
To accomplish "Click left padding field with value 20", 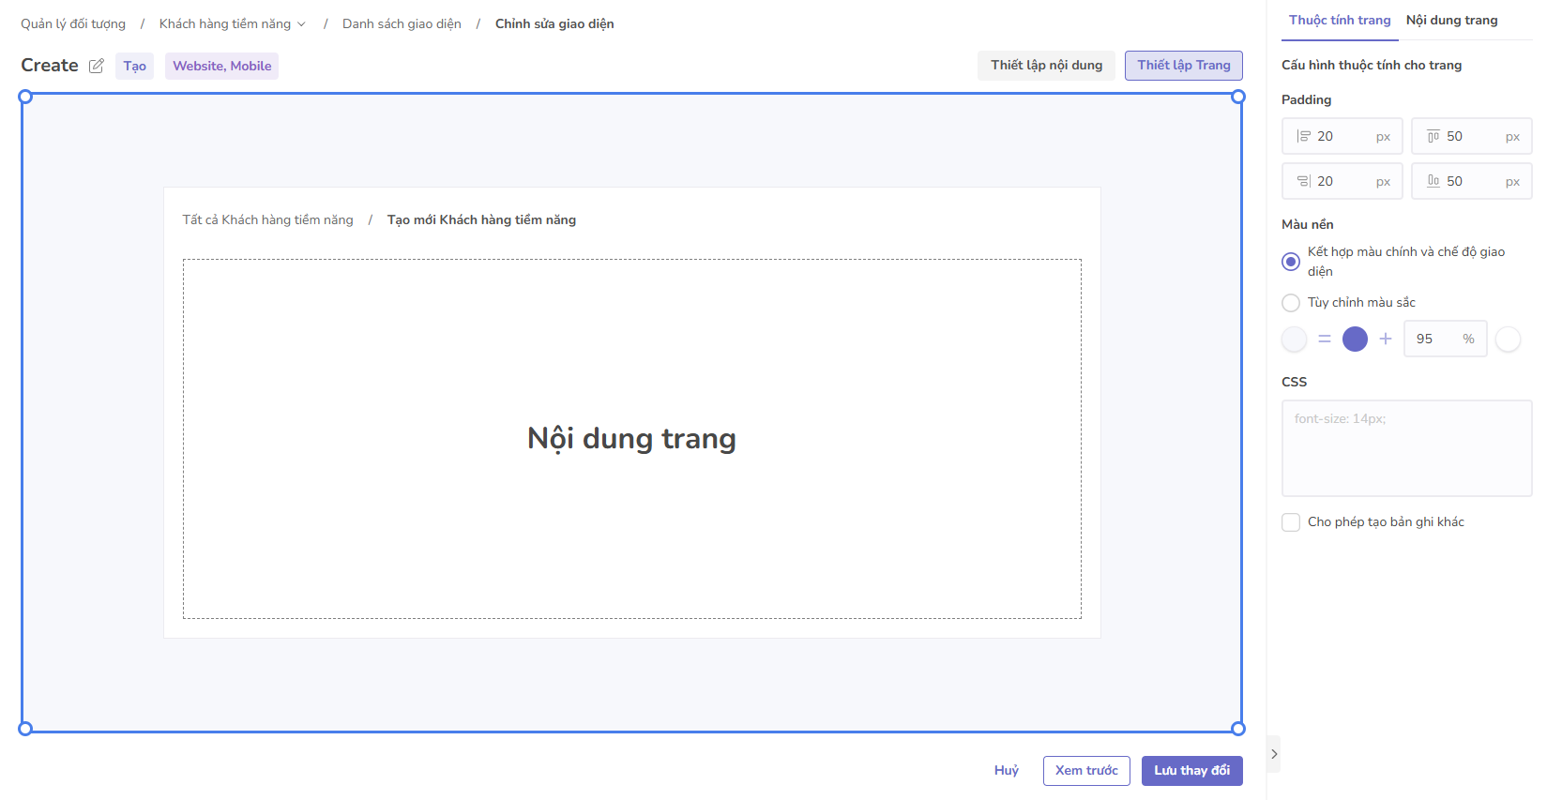I will [x=1342, y=136].
